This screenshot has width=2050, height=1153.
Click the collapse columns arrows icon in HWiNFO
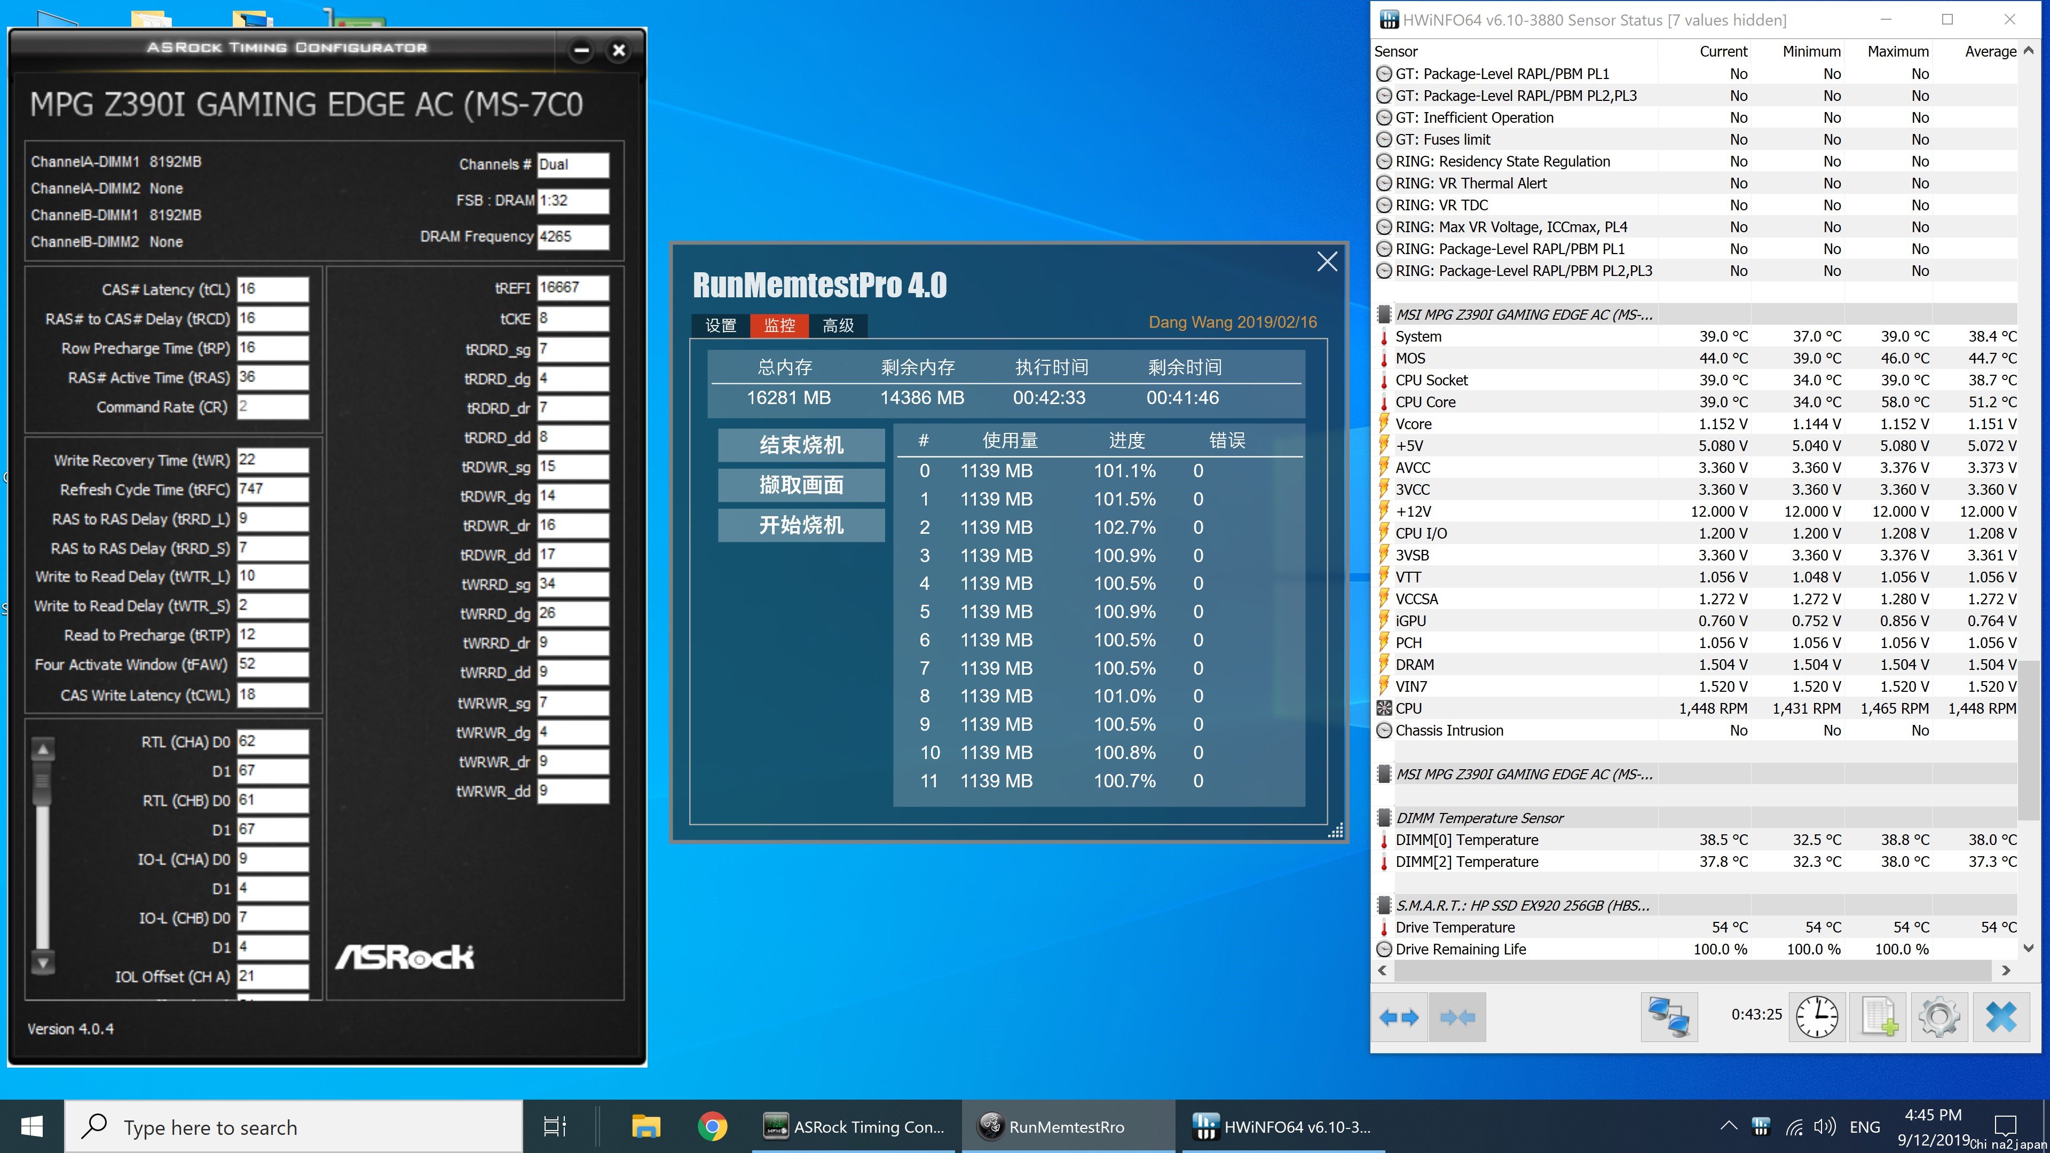coord(1458,1017)
